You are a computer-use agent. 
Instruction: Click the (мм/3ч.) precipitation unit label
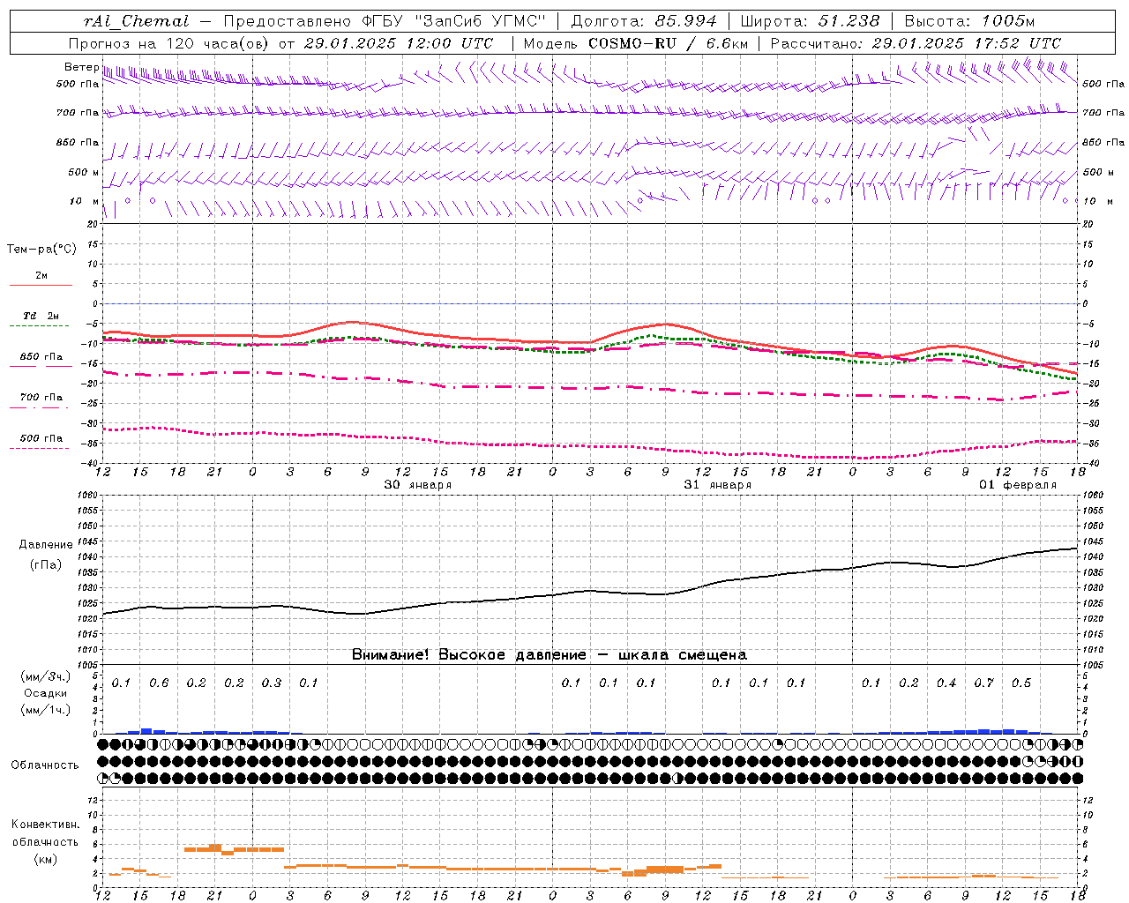(46, 676)
